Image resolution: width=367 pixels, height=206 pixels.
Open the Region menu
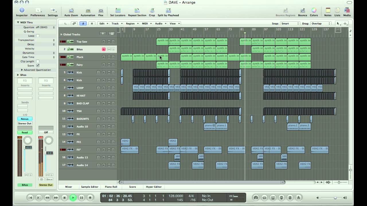point(132,23)
